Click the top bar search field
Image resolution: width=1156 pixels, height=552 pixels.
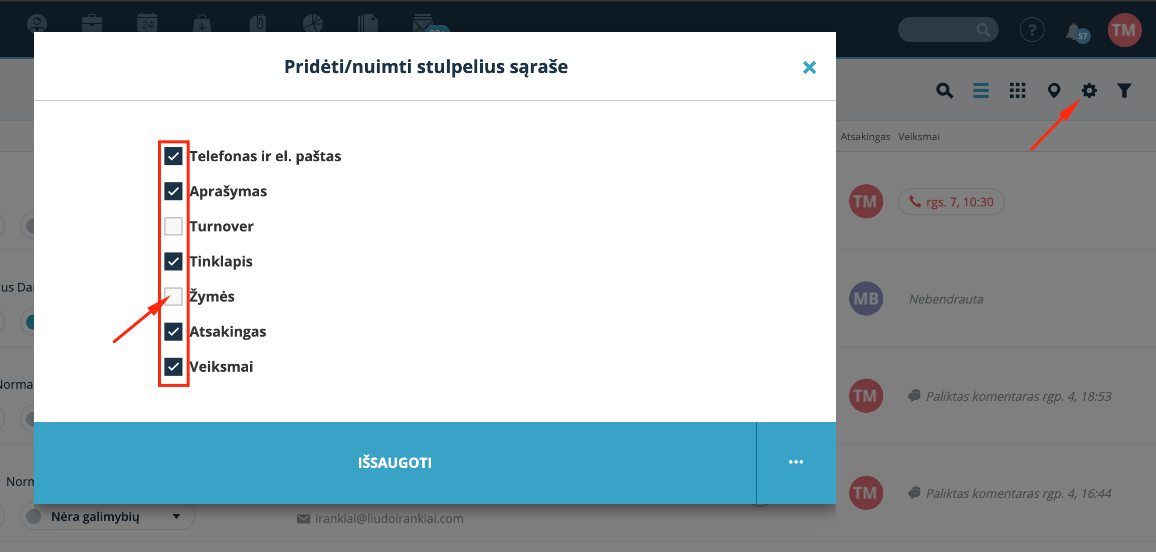[948, 30]
